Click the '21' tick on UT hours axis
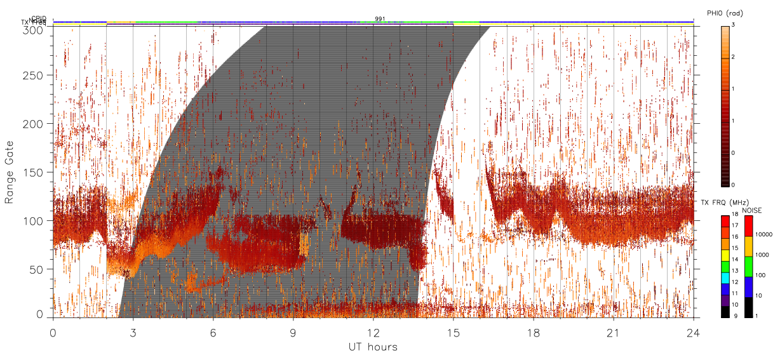 pos(614,333)
